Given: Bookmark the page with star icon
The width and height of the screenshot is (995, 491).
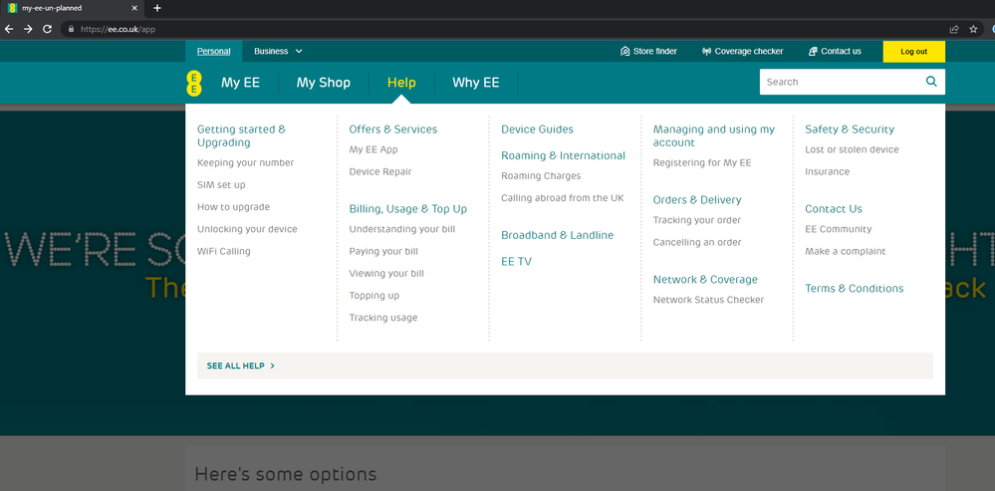Looking at the screenshot, I should (x=973, y=29).
